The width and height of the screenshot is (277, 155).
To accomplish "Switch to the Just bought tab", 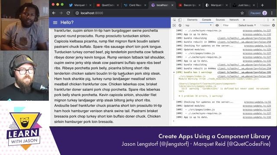I will point(244,5).
